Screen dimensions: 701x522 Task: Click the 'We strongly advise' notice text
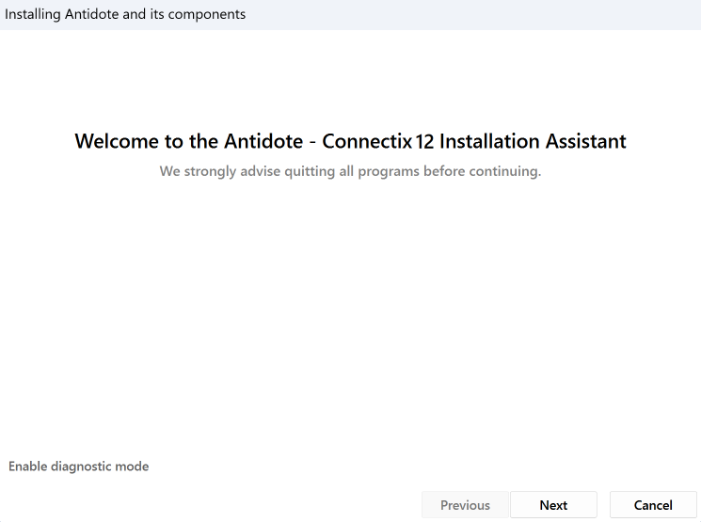350,171
